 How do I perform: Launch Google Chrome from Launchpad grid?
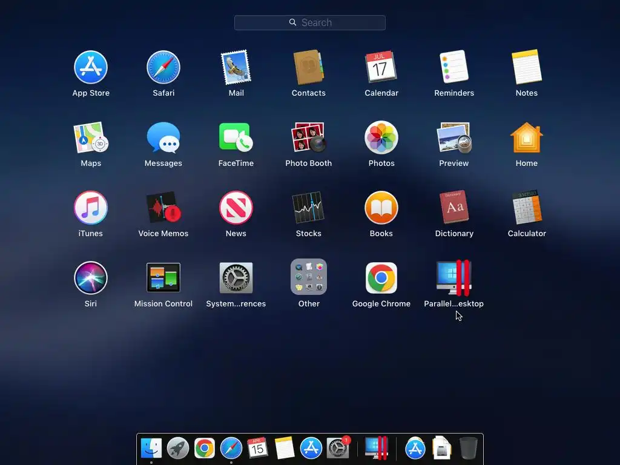[x=381, y=277]
